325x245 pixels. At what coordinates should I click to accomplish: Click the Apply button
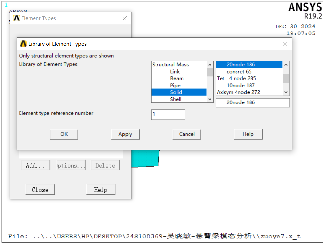[x=125, y=134]
